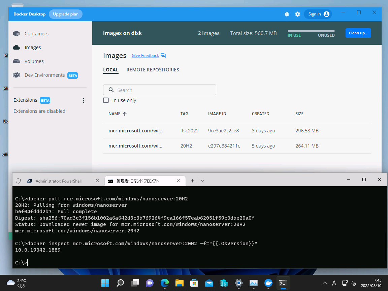Open new terminal tab with plus
The image size is (388, 291).
[192, 181]
